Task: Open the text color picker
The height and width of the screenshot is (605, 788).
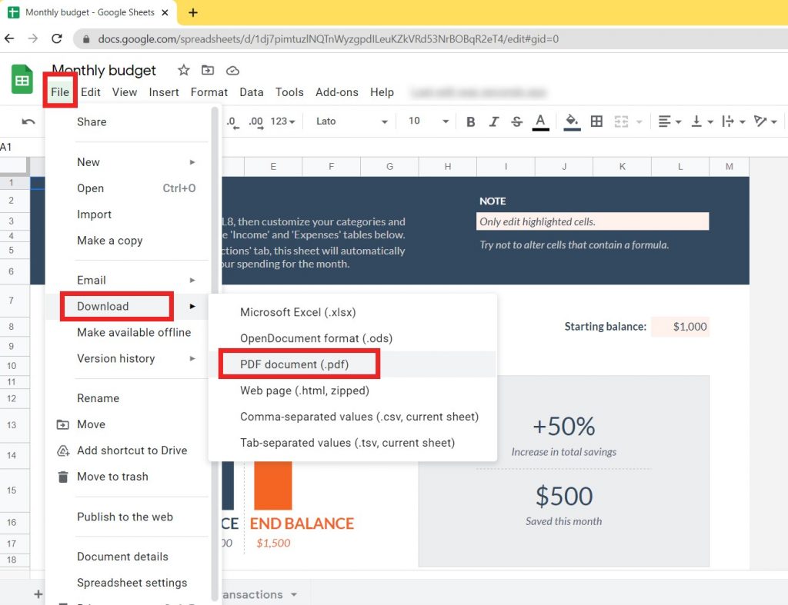Action: point(540,122)
